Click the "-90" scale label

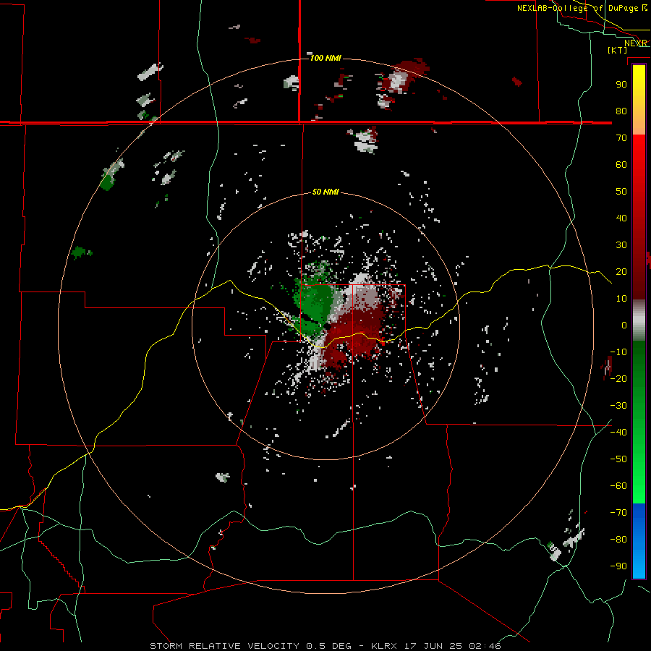pos(618,566)
